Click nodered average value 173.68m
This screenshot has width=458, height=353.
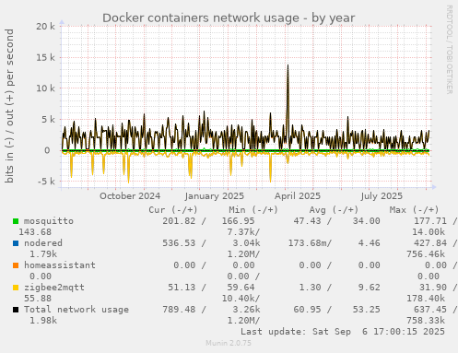309,243
